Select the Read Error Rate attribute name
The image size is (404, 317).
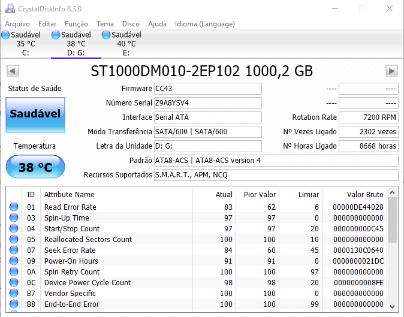tap(70, 207)
